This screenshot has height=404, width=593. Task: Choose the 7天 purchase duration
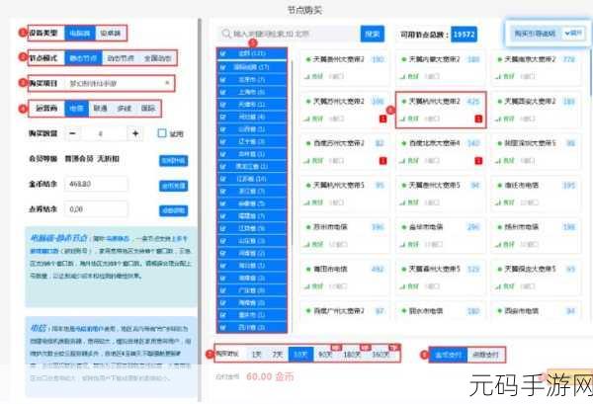(x=278, y=355)
